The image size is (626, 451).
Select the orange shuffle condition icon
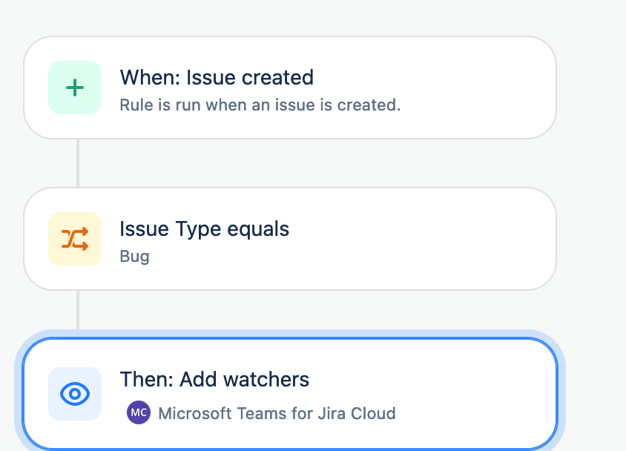75,239
